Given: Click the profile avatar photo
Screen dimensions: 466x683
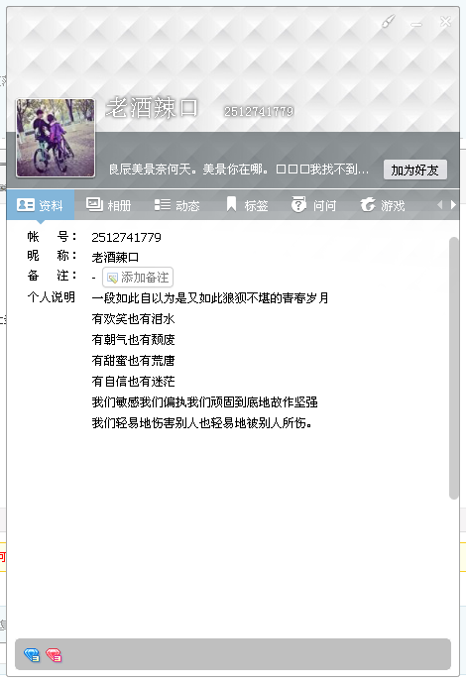Looking at the screenshot, I should coord(56,138).
